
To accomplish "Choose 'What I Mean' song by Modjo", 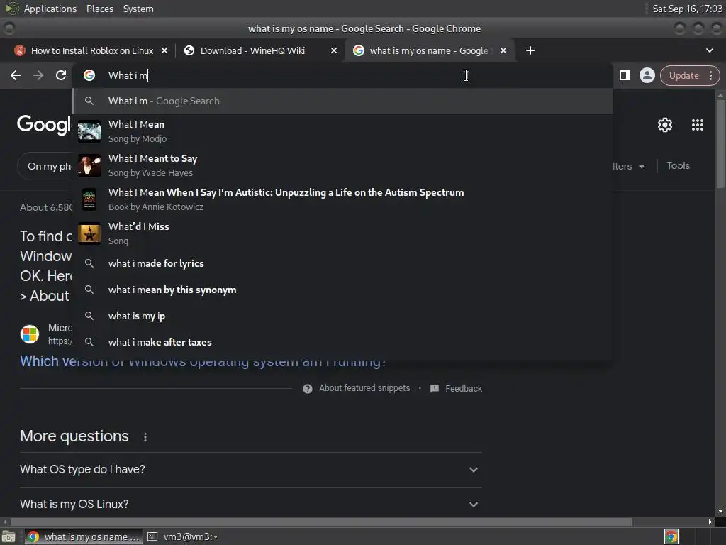I will (343, 131).
